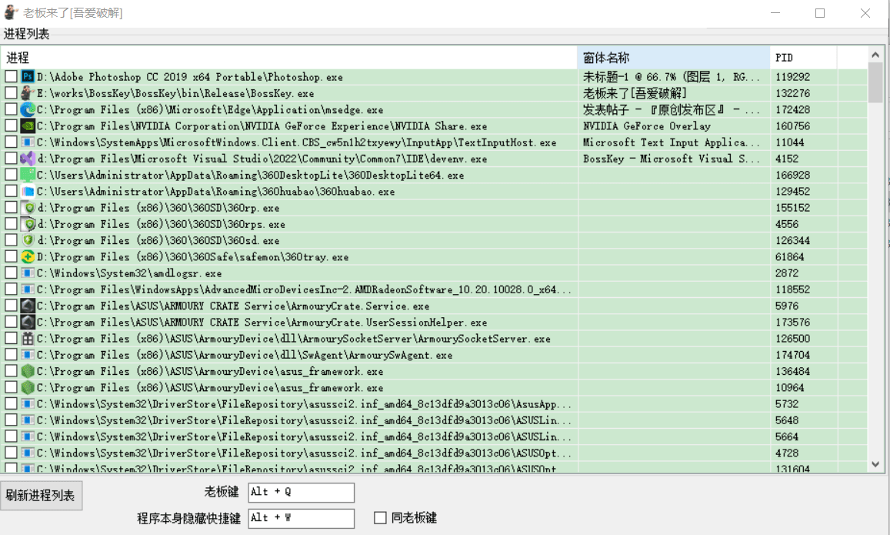The image size is (890, 535).
Task: Click the 360DesktopLite64.exe process icon
Action: pos(28,175)
